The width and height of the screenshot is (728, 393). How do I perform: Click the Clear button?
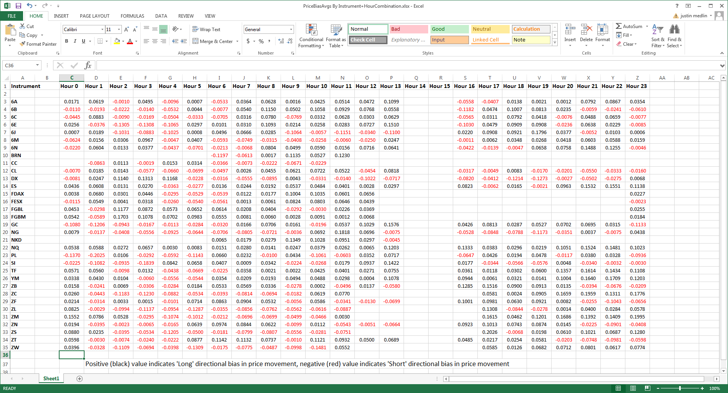click(627, 44)
